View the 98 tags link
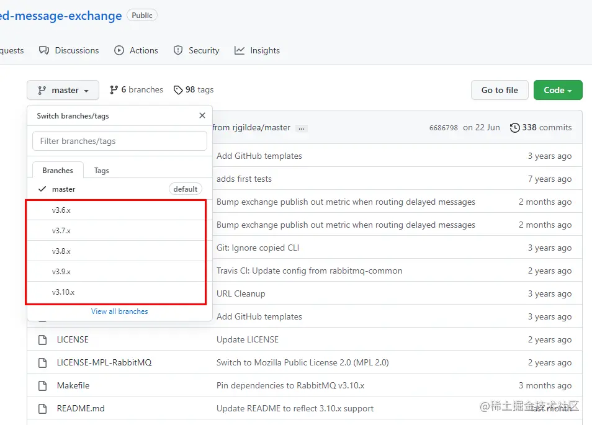Viewport: 592px width, 425px height. [194, 90]
